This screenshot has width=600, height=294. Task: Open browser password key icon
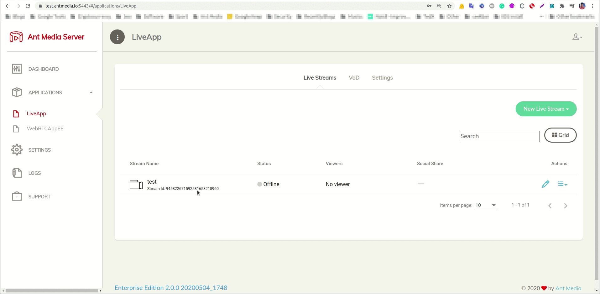pos(429,6)
